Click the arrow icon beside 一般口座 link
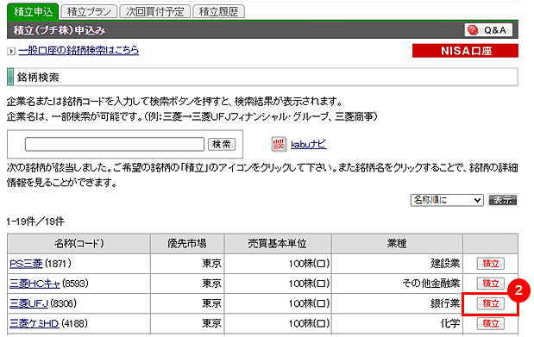The image size is (534, 337). click(11, 51)
